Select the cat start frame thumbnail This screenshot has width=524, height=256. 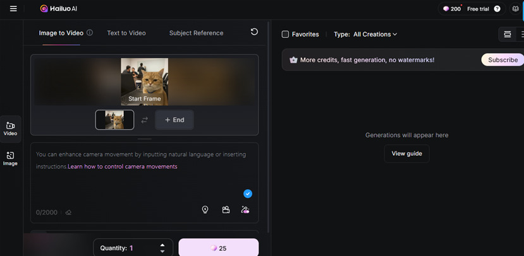point(114,120)
